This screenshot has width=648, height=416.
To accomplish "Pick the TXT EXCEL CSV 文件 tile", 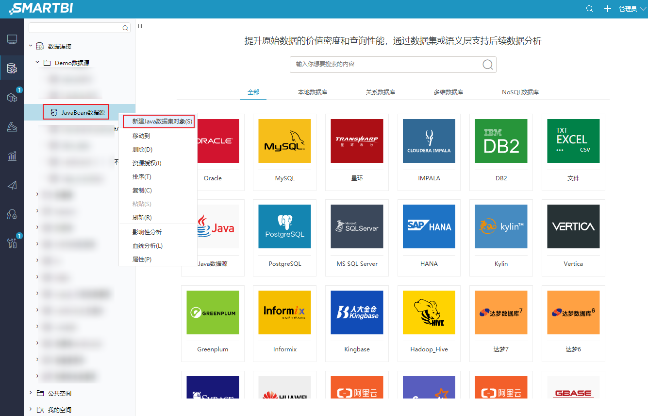I will [573, 152].
